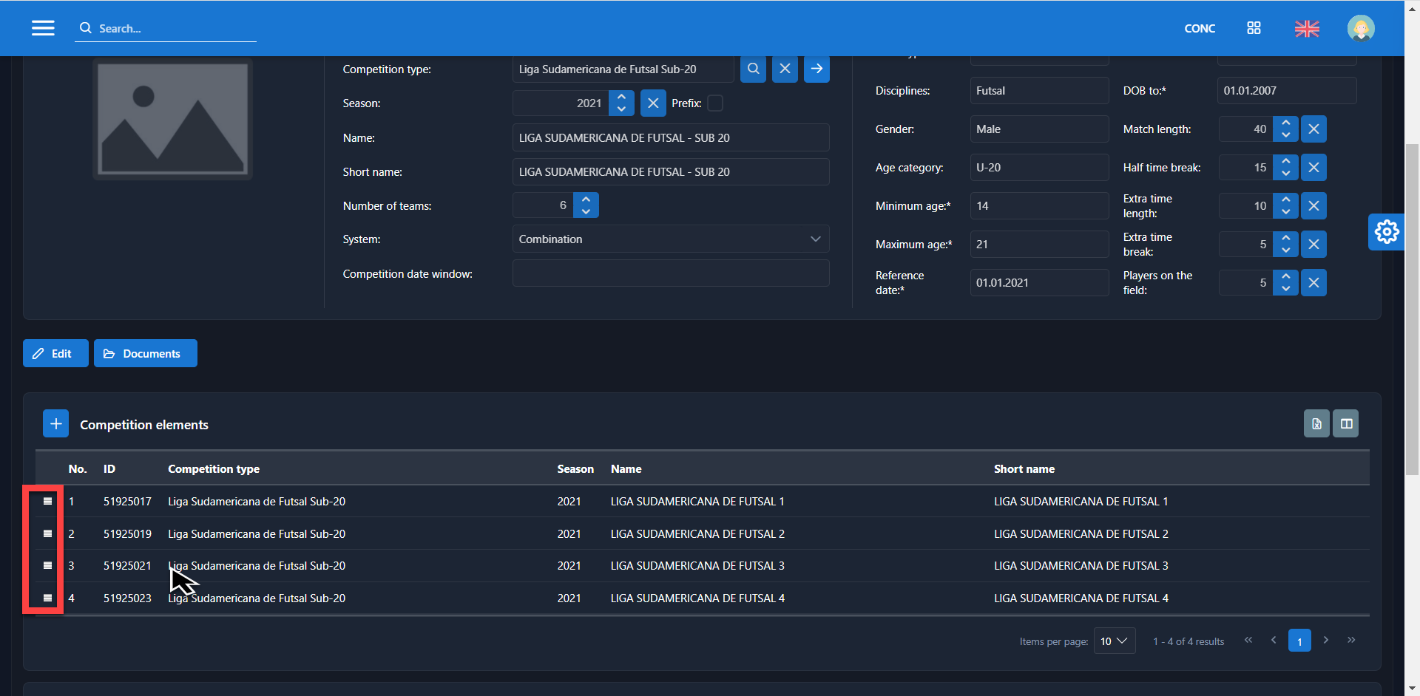Increase the Number of teams value
Viewport: 1420px width, 696px height.
pos(586,199)
